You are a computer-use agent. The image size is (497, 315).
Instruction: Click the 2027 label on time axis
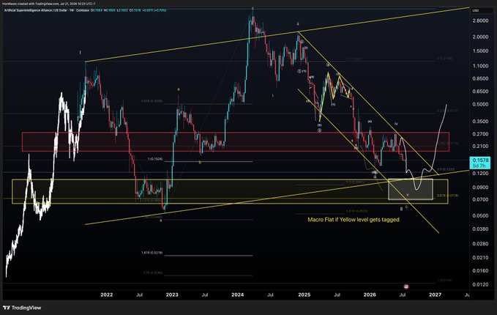(436, 294)
